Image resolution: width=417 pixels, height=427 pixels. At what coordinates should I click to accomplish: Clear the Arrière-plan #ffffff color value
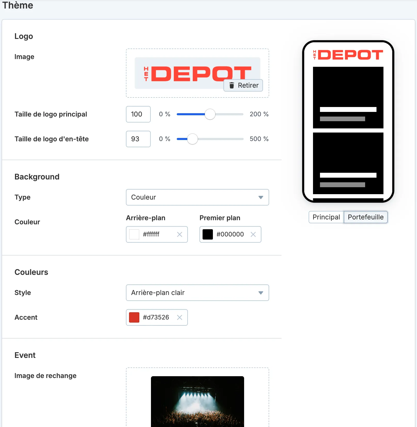180,234
